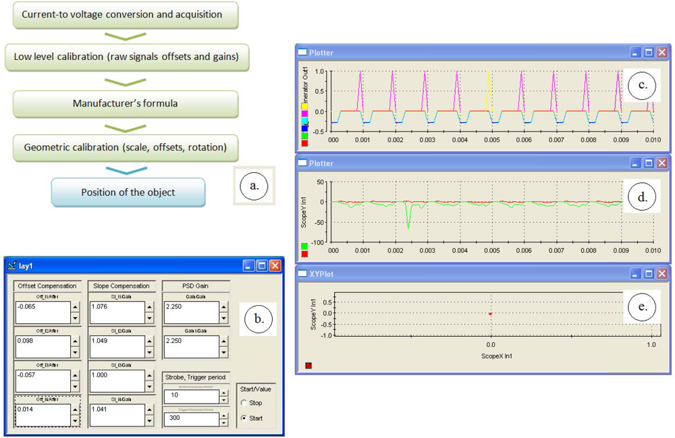Decrease the 0.014 offset value
Image resolution: width=675 pixels, height=438 pixels.
tap(76, 421)
